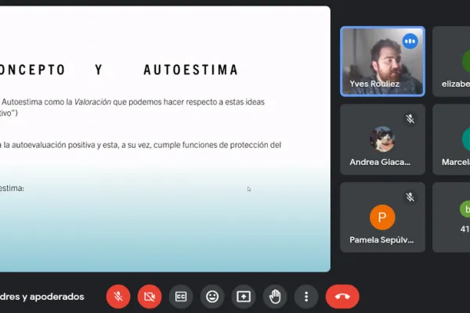This screenshot has height=313, width=470.
Task: Select Andrea Giaca... participant tile
Action: click(382, 139)
